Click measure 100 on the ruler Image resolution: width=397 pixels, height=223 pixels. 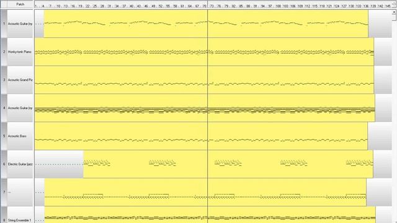(279, 6)
